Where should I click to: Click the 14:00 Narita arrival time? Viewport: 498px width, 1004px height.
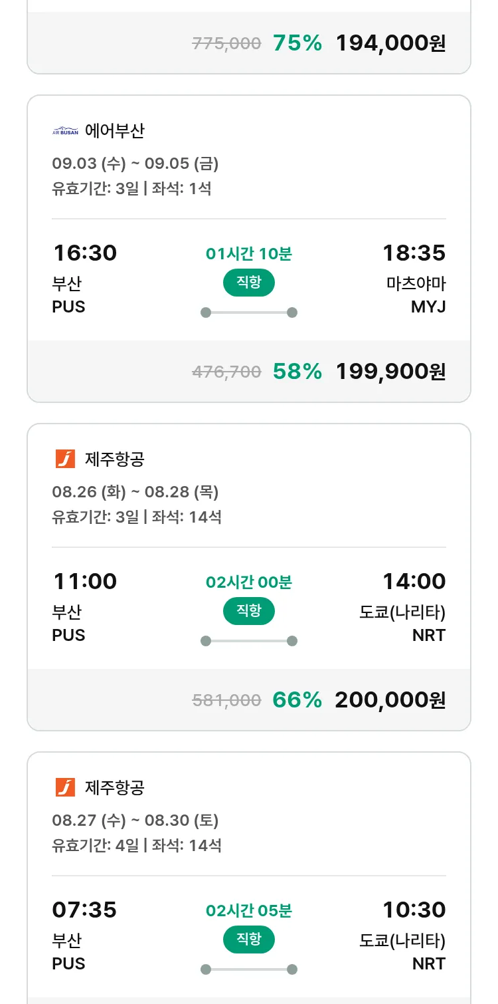click(414, 582)
